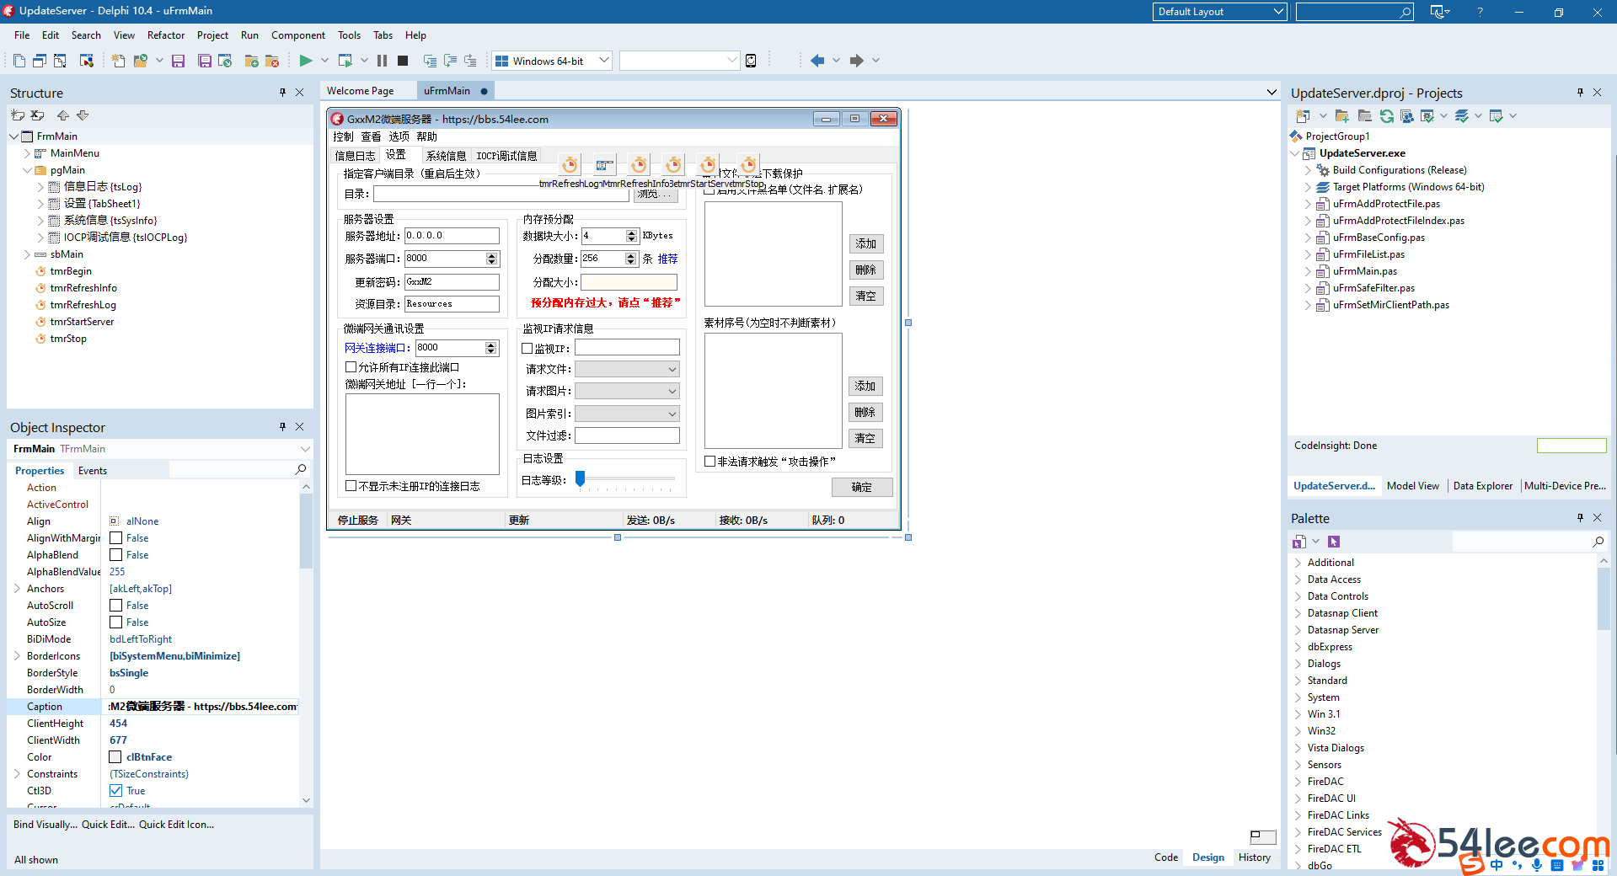Click the 推荐 link in memory settings
The height and width of the screenshot is (876, 1617).
coord(667,259)
